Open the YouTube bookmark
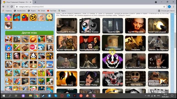The height and width of the screenshot is (99, 177). tap(52, 11)
